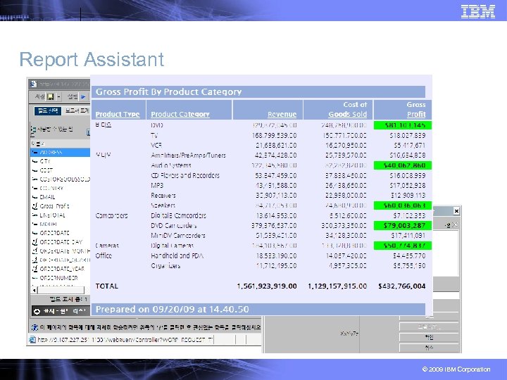Select the EMAIL field in the list
The image size is (507, 380).
click(60, 197)
